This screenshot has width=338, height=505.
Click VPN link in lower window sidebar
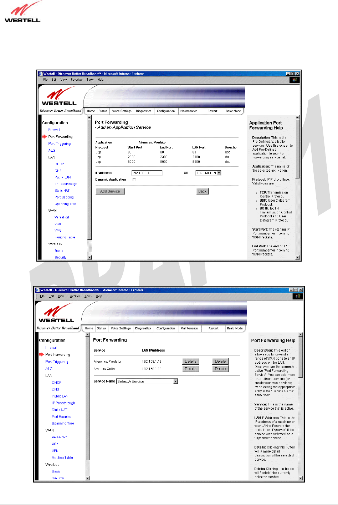[x=55, y=451]
